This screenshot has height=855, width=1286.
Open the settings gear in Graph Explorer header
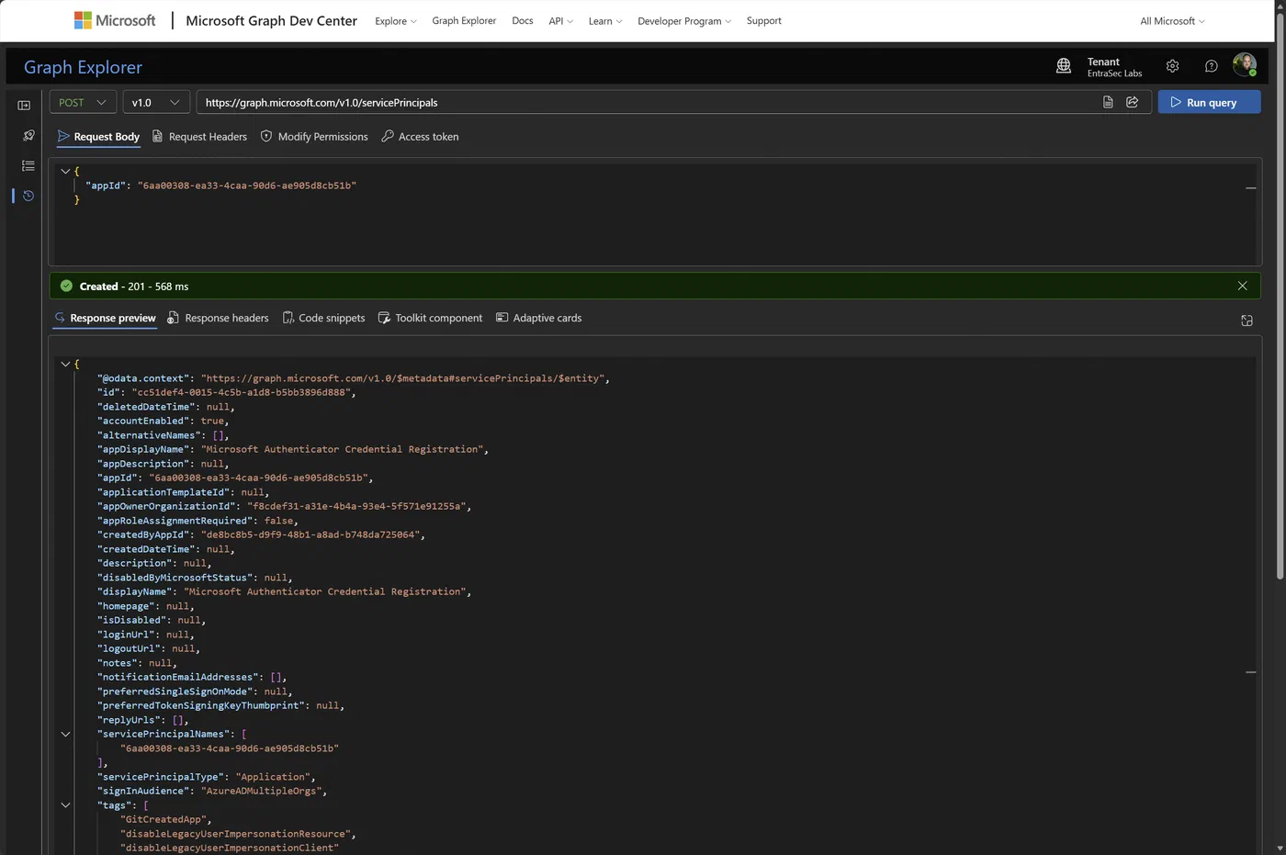[1172, 66]
